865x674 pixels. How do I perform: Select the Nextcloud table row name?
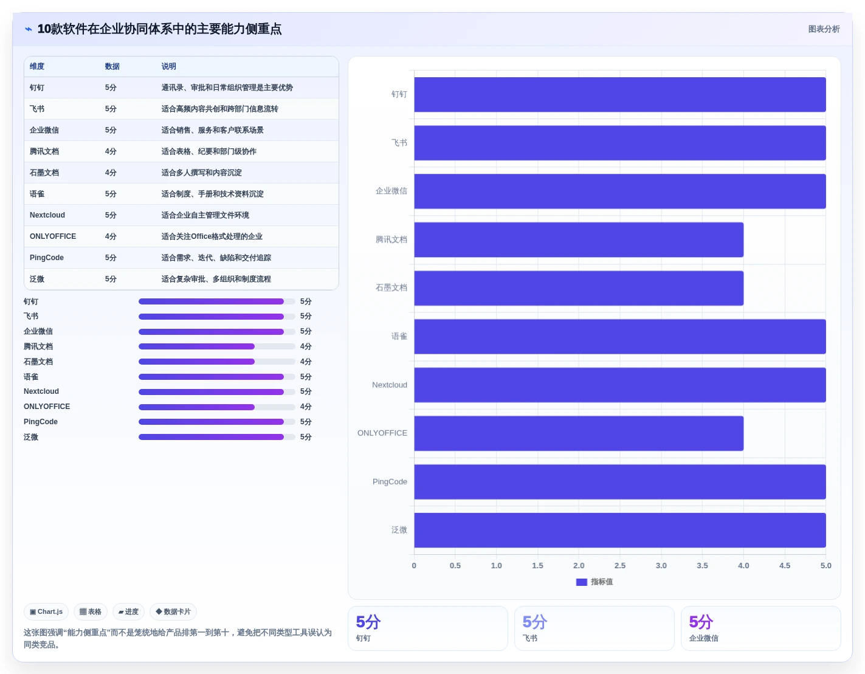coord(47,215)
